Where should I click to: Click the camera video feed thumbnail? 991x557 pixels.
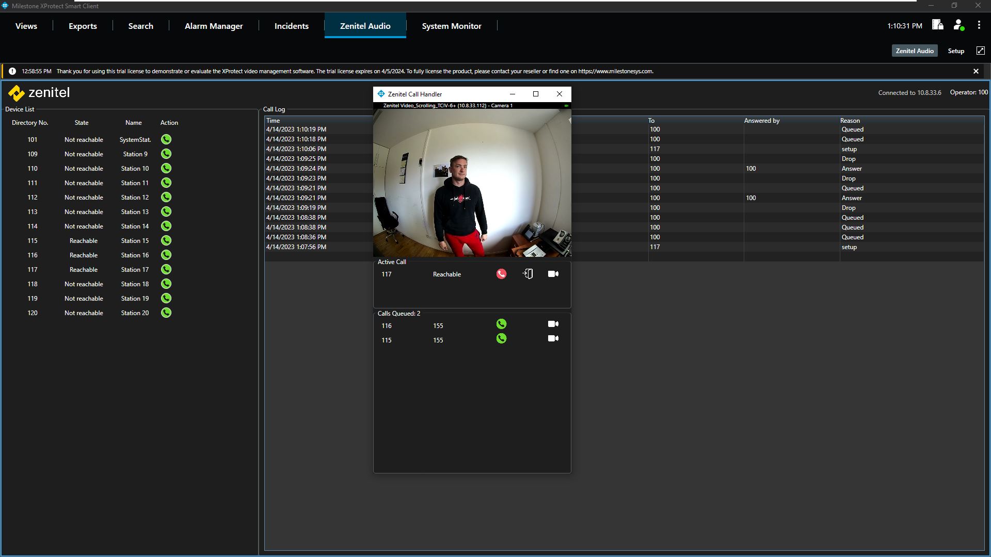tap(472, 183)
